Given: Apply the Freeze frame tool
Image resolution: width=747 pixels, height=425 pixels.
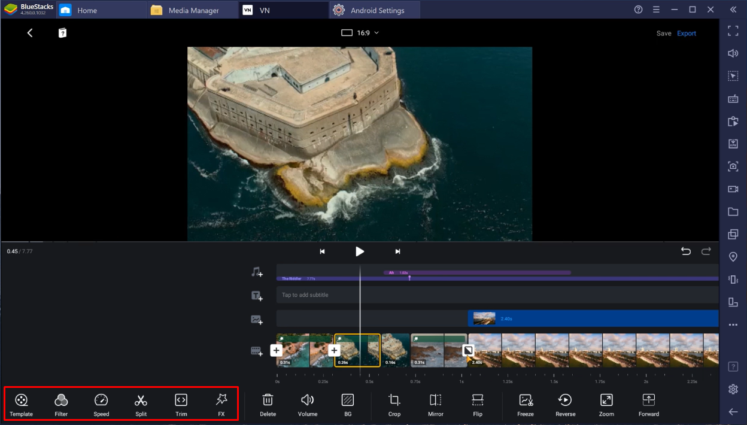Looking at the screenshot, I should [x=526, y=405].
